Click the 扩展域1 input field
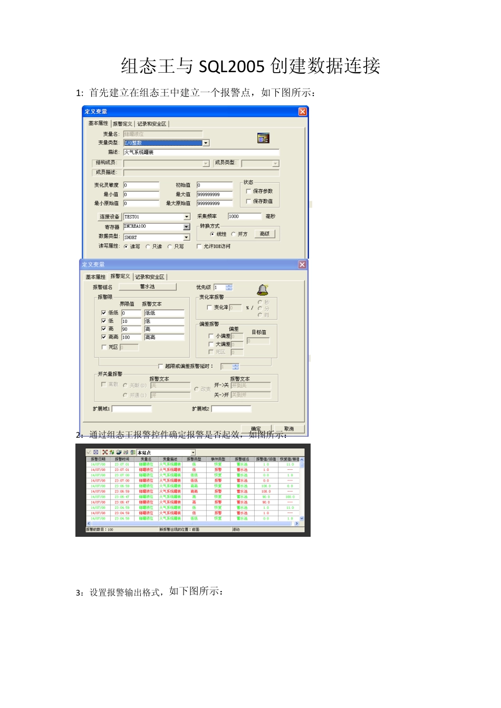The image size is (501, 708). pyautogui.click(x=132, y=409)
